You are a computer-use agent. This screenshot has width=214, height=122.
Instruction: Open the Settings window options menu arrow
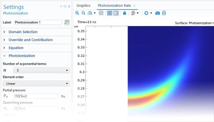click(61, 6)
